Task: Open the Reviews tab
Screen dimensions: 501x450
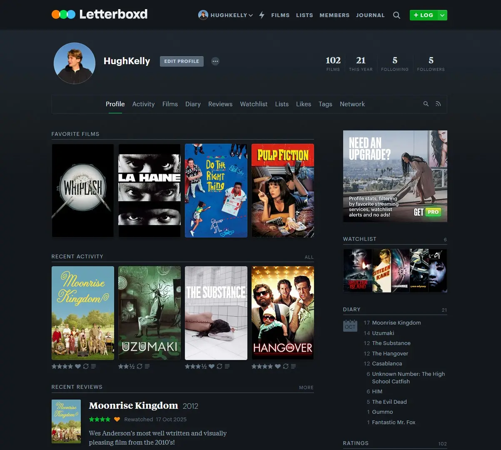Action: point(220,104)
